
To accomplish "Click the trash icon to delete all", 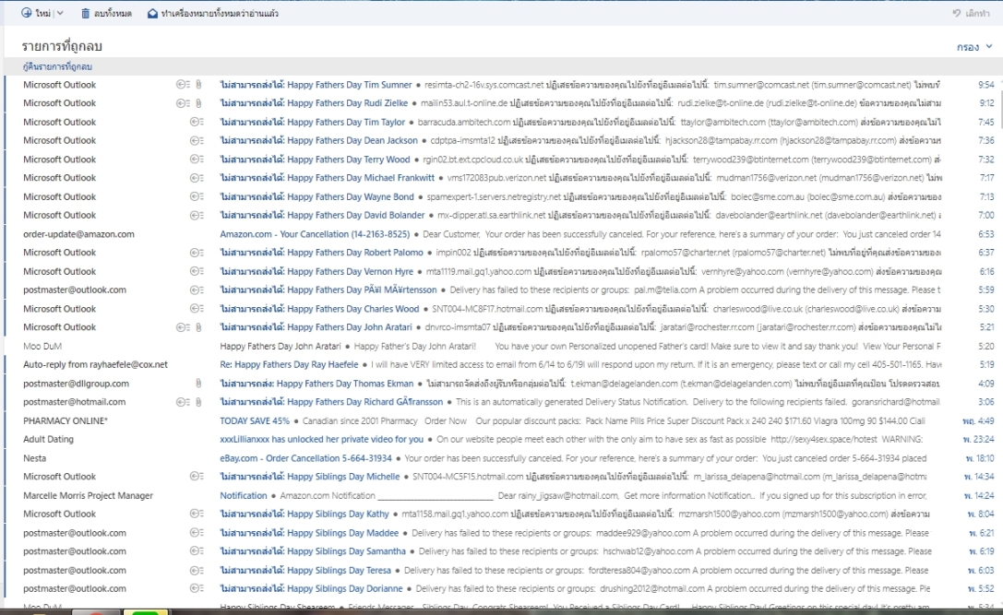I will 85,13.
